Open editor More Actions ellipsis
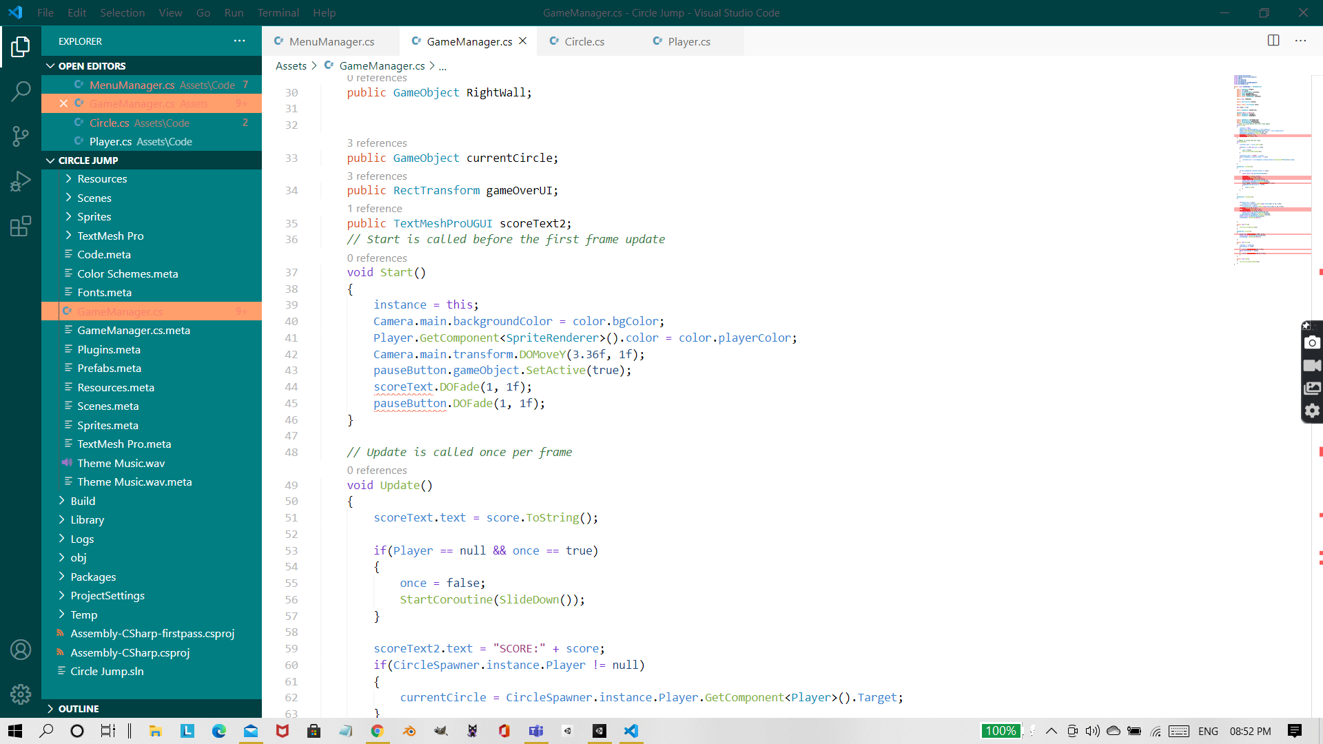The height and width of the screenshot is (744, 1323). 1300,41
